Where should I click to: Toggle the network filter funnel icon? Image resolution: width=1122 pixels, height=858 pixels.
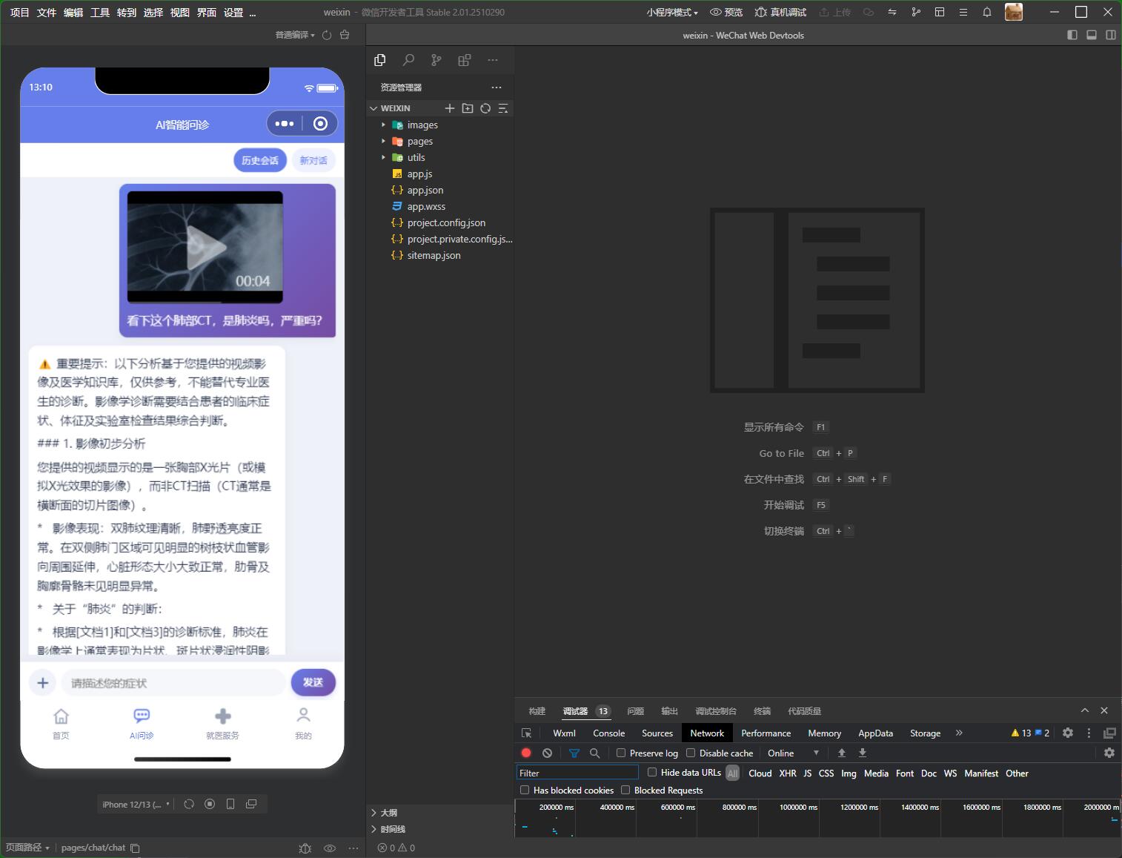[574, 753]
